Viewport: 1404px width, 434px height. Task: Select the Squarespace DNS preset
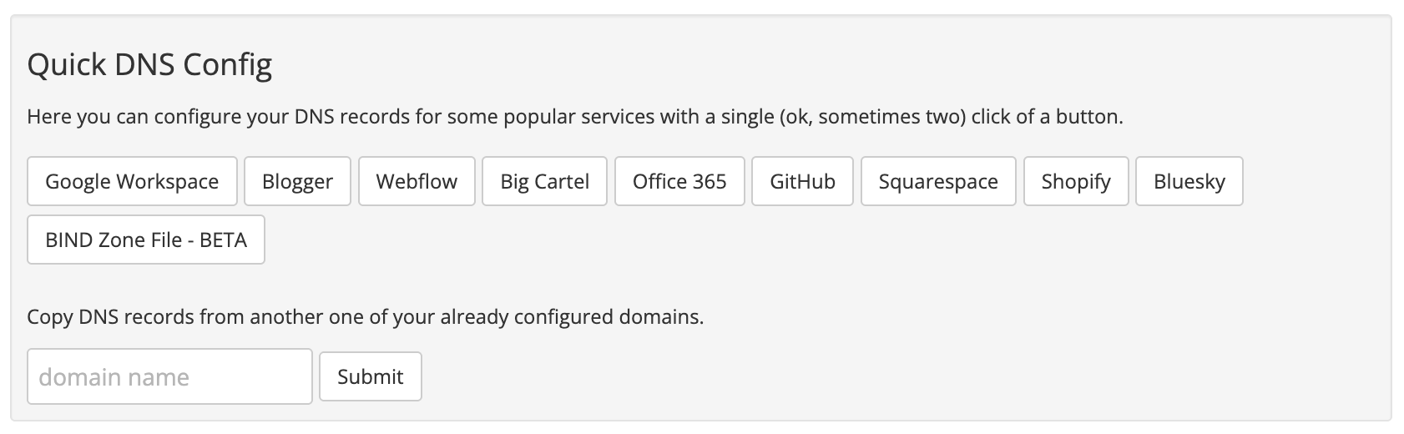coord(938,181)
